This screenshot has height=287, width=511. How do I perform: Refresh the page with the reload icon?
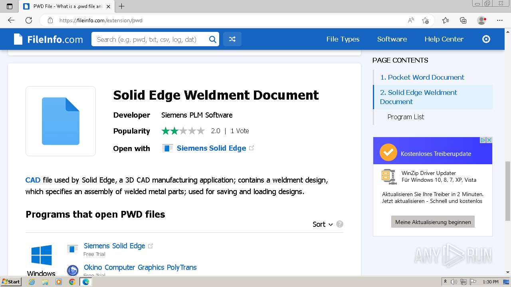tap(29, 20)
